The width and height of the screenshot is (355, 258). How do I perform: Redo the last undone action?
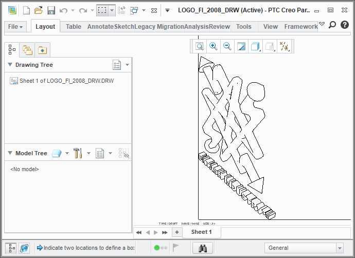tap(83, 10)
